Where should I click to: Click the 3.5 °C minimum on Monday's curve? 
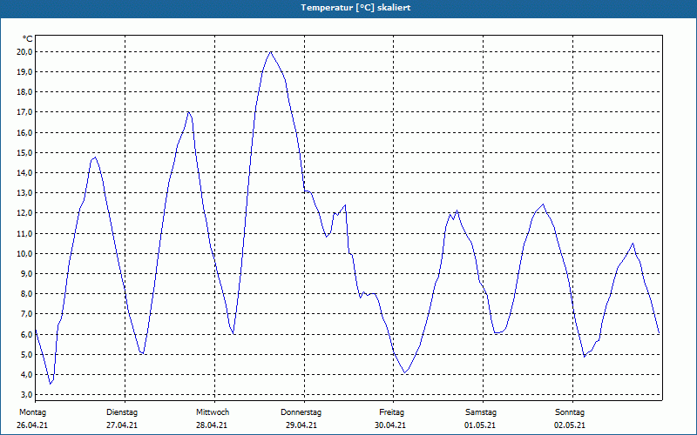coord(51,384)
